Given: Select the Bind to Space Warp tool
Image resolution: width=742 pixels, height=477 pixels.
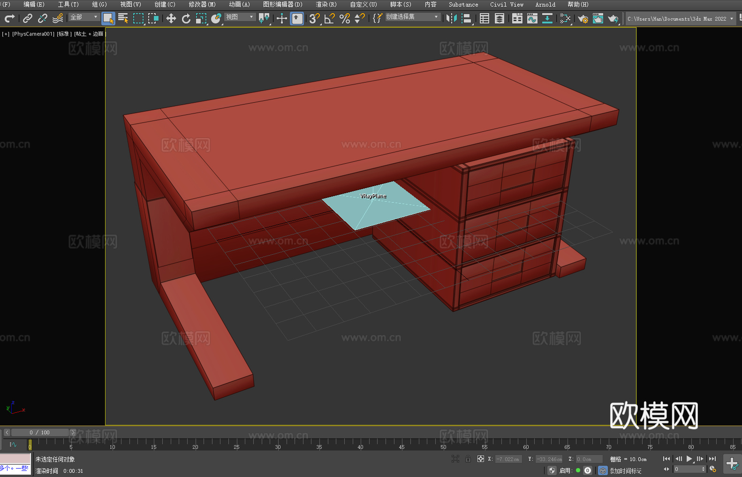Looking at the screenshot, I should (58, 18).
